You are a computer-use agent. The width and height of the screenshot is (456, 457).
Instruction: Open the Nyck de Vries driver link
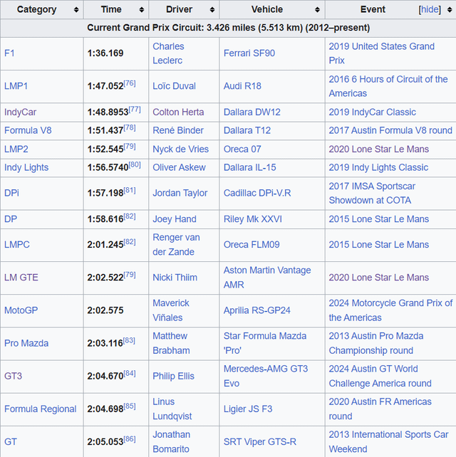tap(180, 149)
